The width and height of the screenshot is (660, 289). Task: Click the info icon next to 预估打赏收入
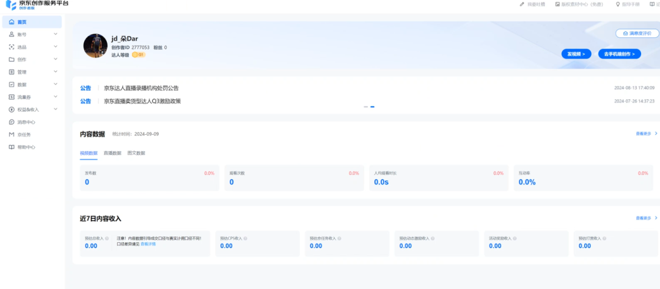604,238
